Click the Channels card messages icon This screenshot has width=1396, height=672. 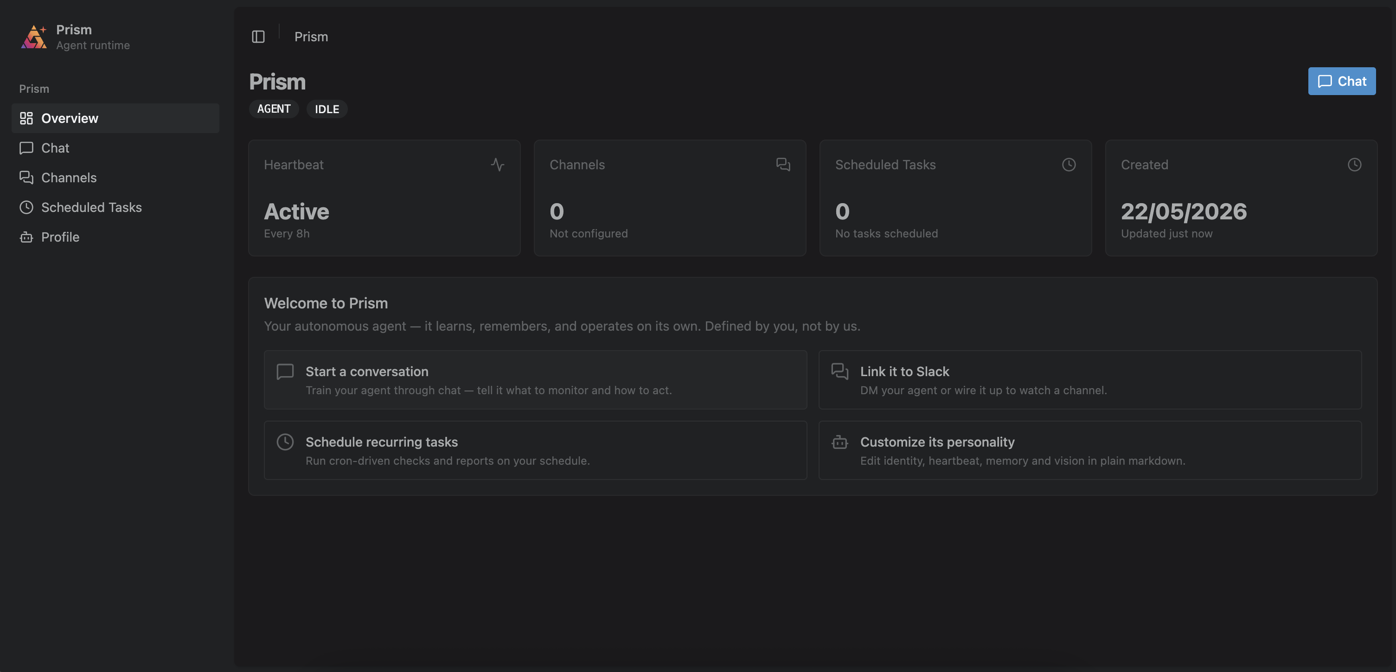coord(783,165)
